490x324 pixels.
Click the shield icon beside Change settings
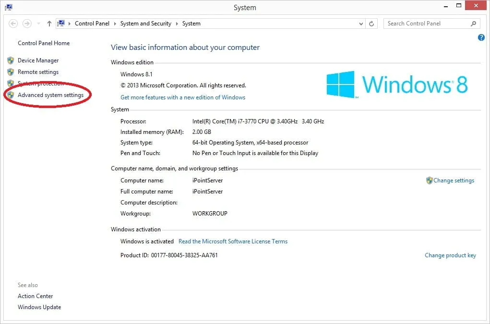pyautogui.click(x=429, y=180)
